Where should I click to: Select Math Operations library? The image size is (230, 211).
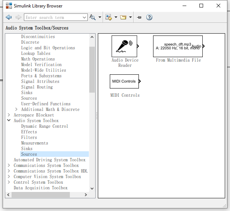(38, 59)
